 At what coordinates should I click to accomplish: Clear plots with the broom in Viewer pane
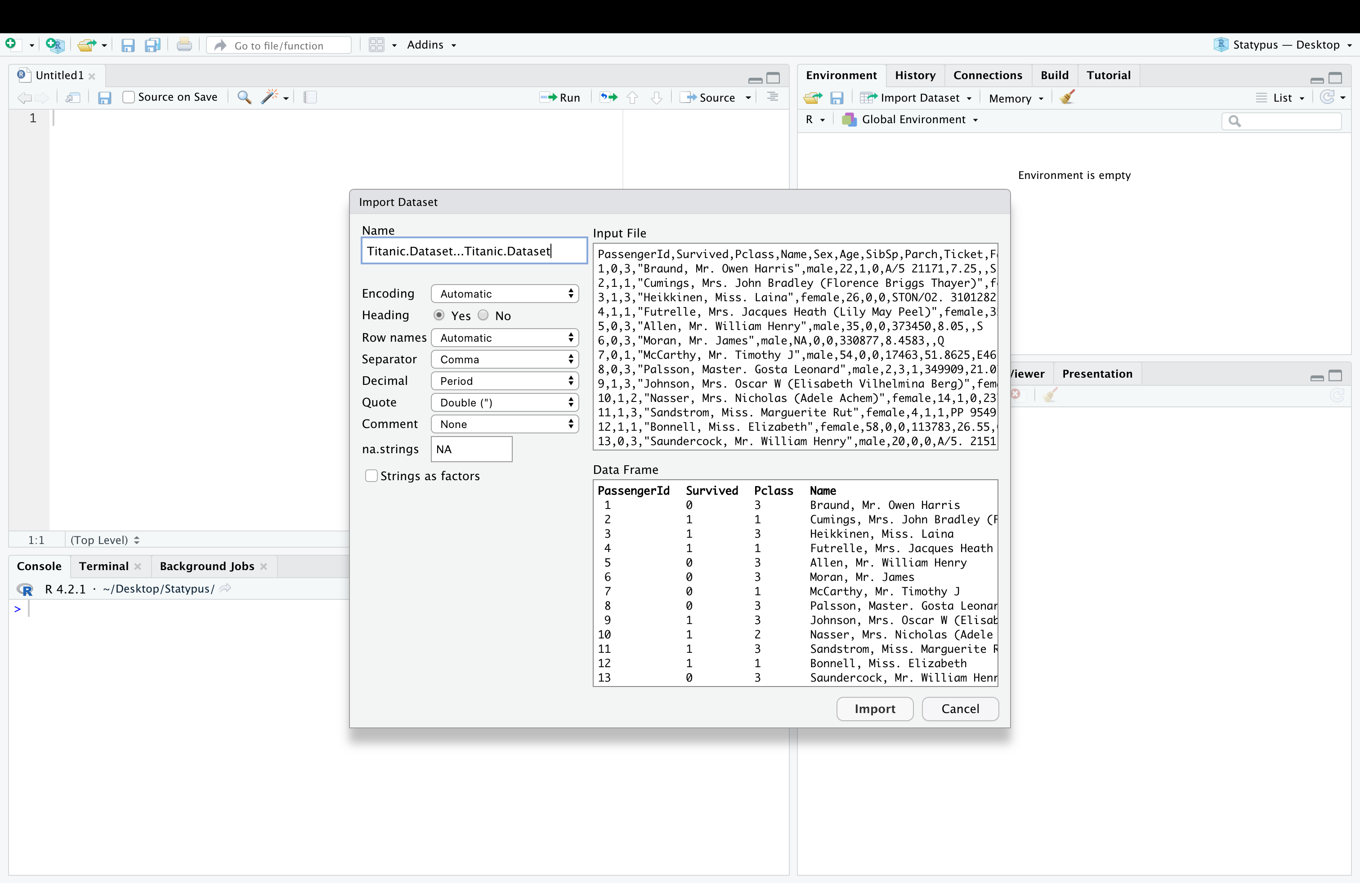point(1050,395)
